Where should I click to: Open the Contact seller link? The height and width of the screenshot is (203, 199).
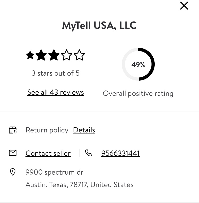(x=48, y=153)
